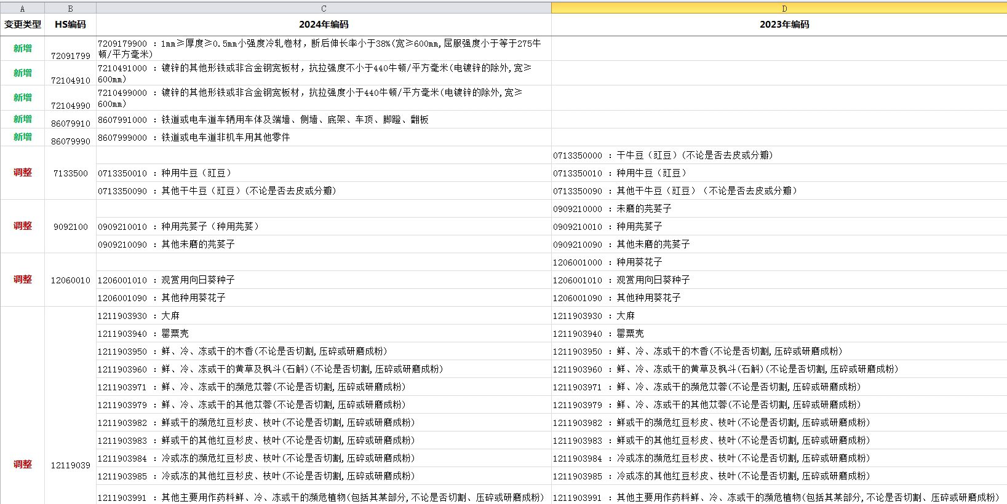Select the column C header
The height and width of the screenshot is (504, 1007).
(324, 9)
